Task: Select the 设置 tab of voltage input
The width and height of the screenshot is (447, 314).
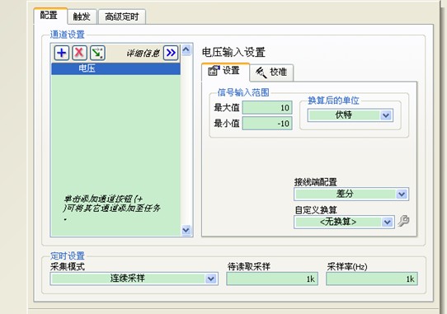Action: point(225,71)
